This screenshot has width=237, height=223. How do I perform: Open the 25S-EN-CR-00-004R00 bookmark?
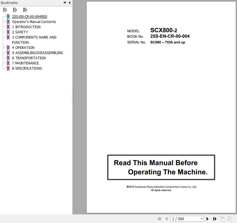click(x=29, y=17)
